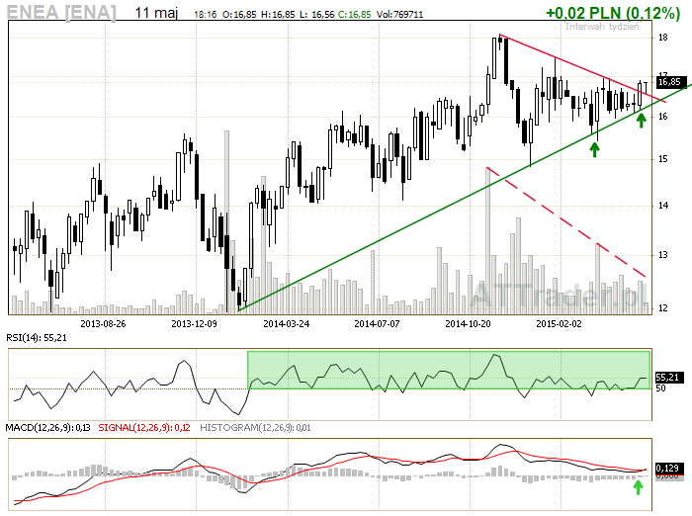Click the time stamp 18:16

[x=206, y=15]
